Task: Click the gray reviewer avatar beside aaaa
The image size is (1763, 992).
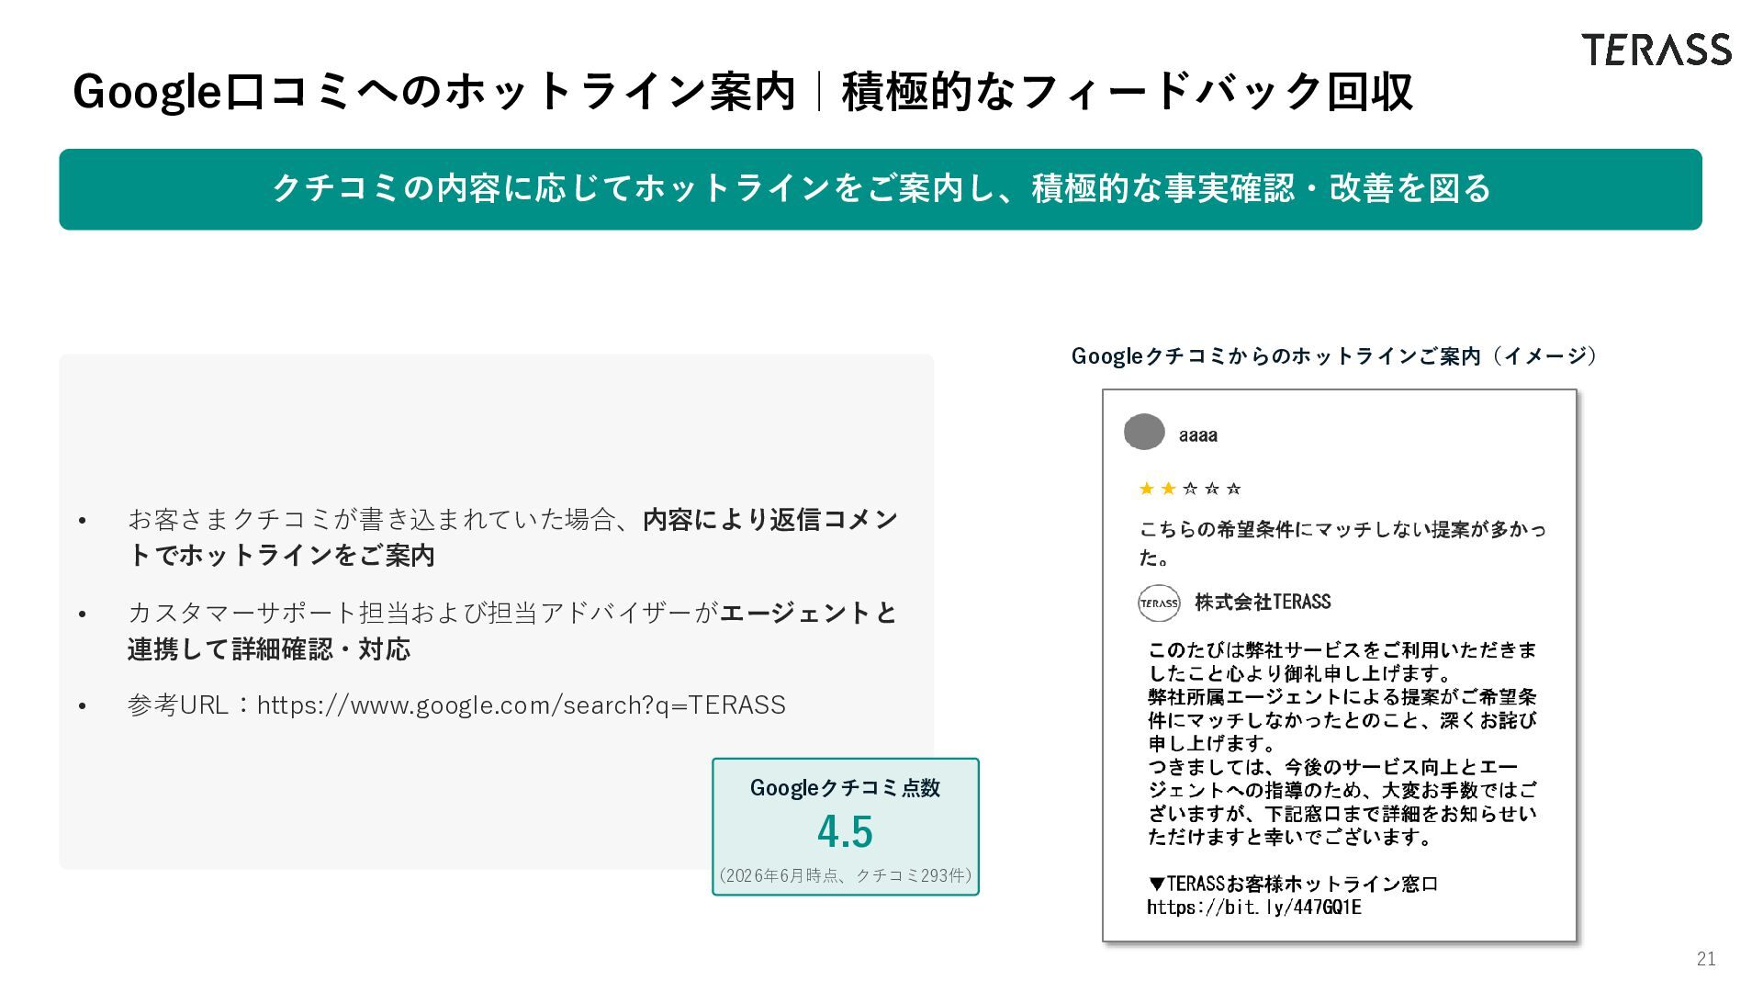Action: (1144, 432)
